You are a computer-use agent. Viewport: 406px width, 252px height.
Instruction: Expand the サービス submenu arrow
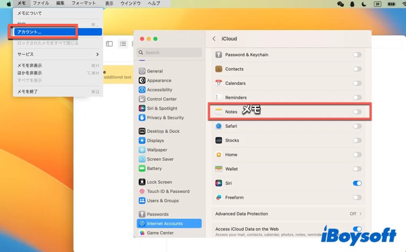coord(97,54)
